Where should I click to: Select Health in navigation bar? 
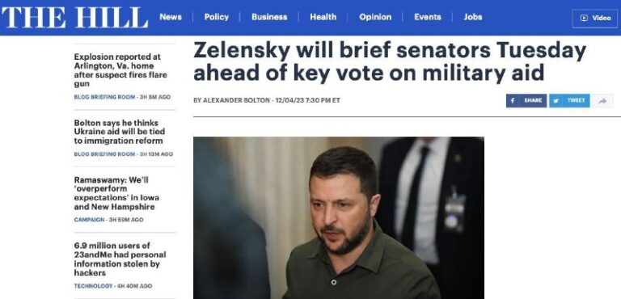pyautogui.click(x=323, y=17)
